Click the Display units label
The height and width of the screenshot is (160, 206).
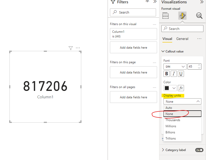(x=172, y=95)
